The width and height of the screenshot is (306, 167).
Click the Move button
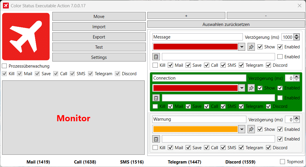point(99,16)
